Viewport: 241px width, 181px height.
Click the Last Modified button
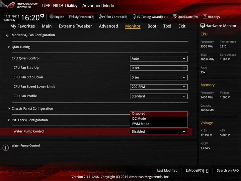(167, 171)
